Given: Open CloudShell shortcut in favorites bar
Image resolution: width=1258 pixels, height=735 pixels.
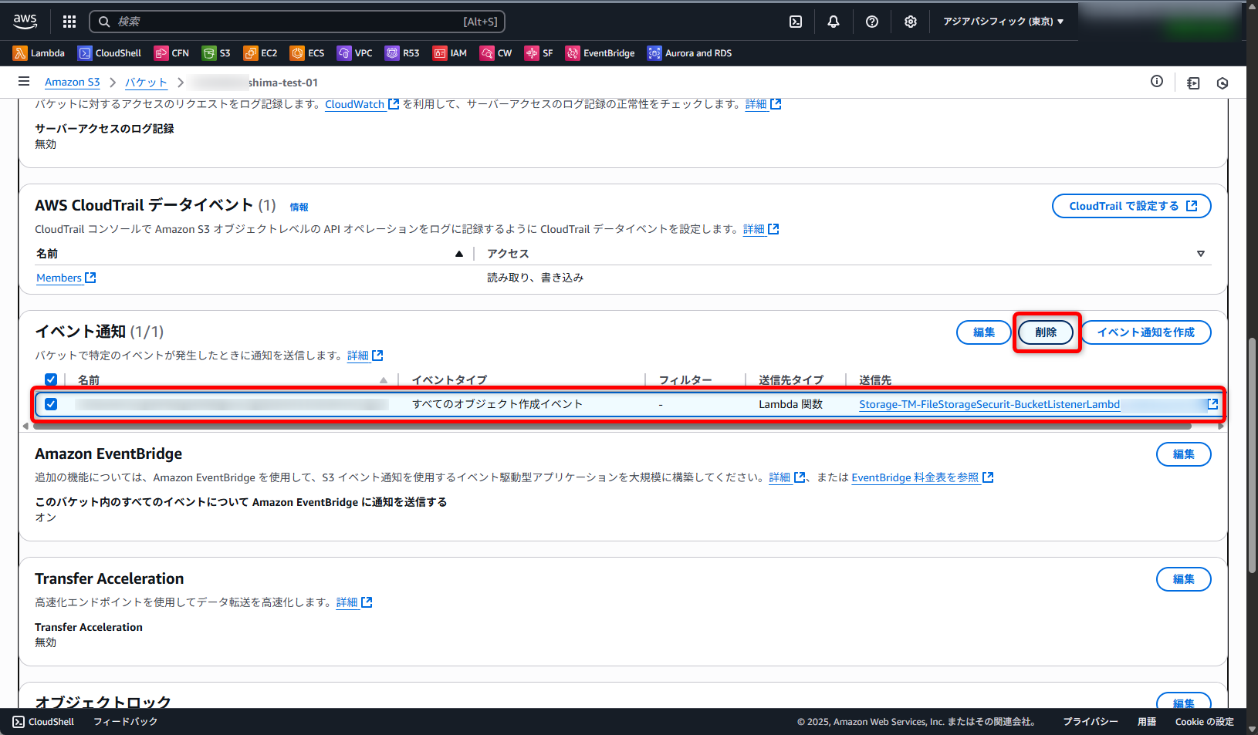Looking at the screenshot, I should (110, 53).
